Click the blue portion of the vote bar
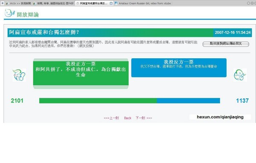This screenshot has height=163, width=256. point(189,100)
